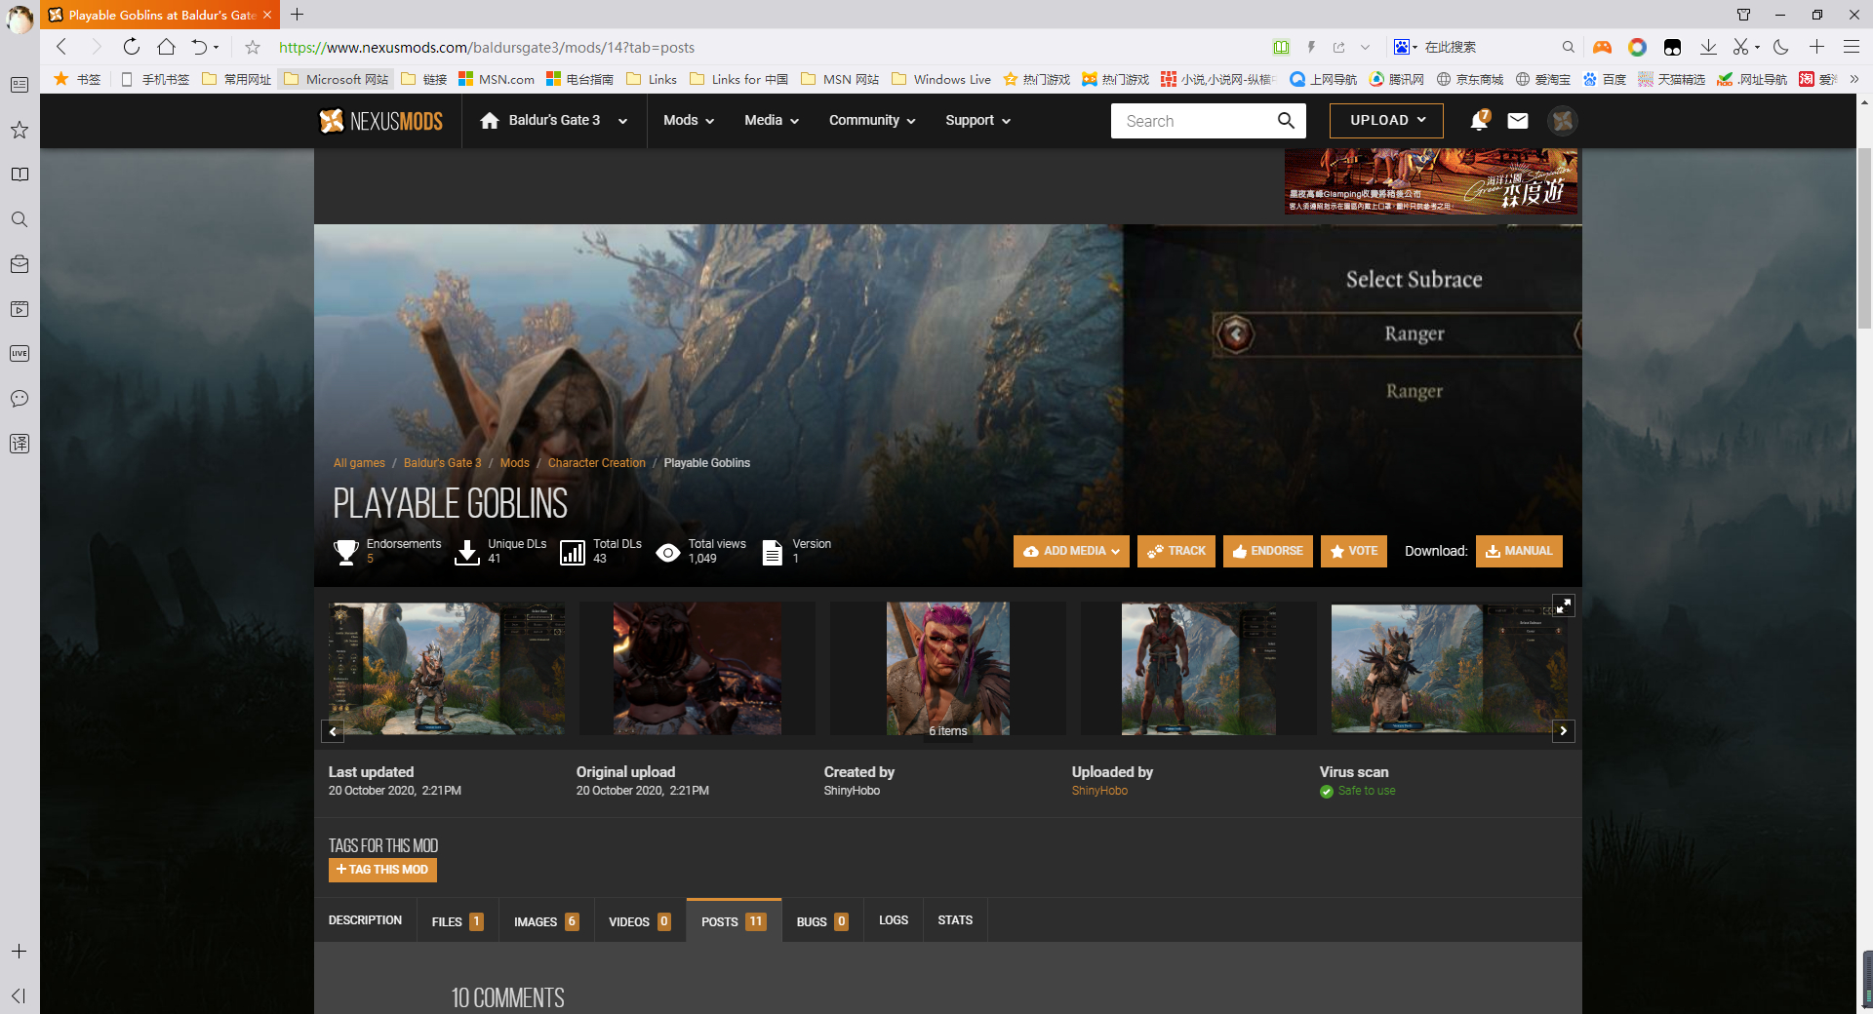Open ShinyHobo uploader profile link

(x=1099, y=791)
